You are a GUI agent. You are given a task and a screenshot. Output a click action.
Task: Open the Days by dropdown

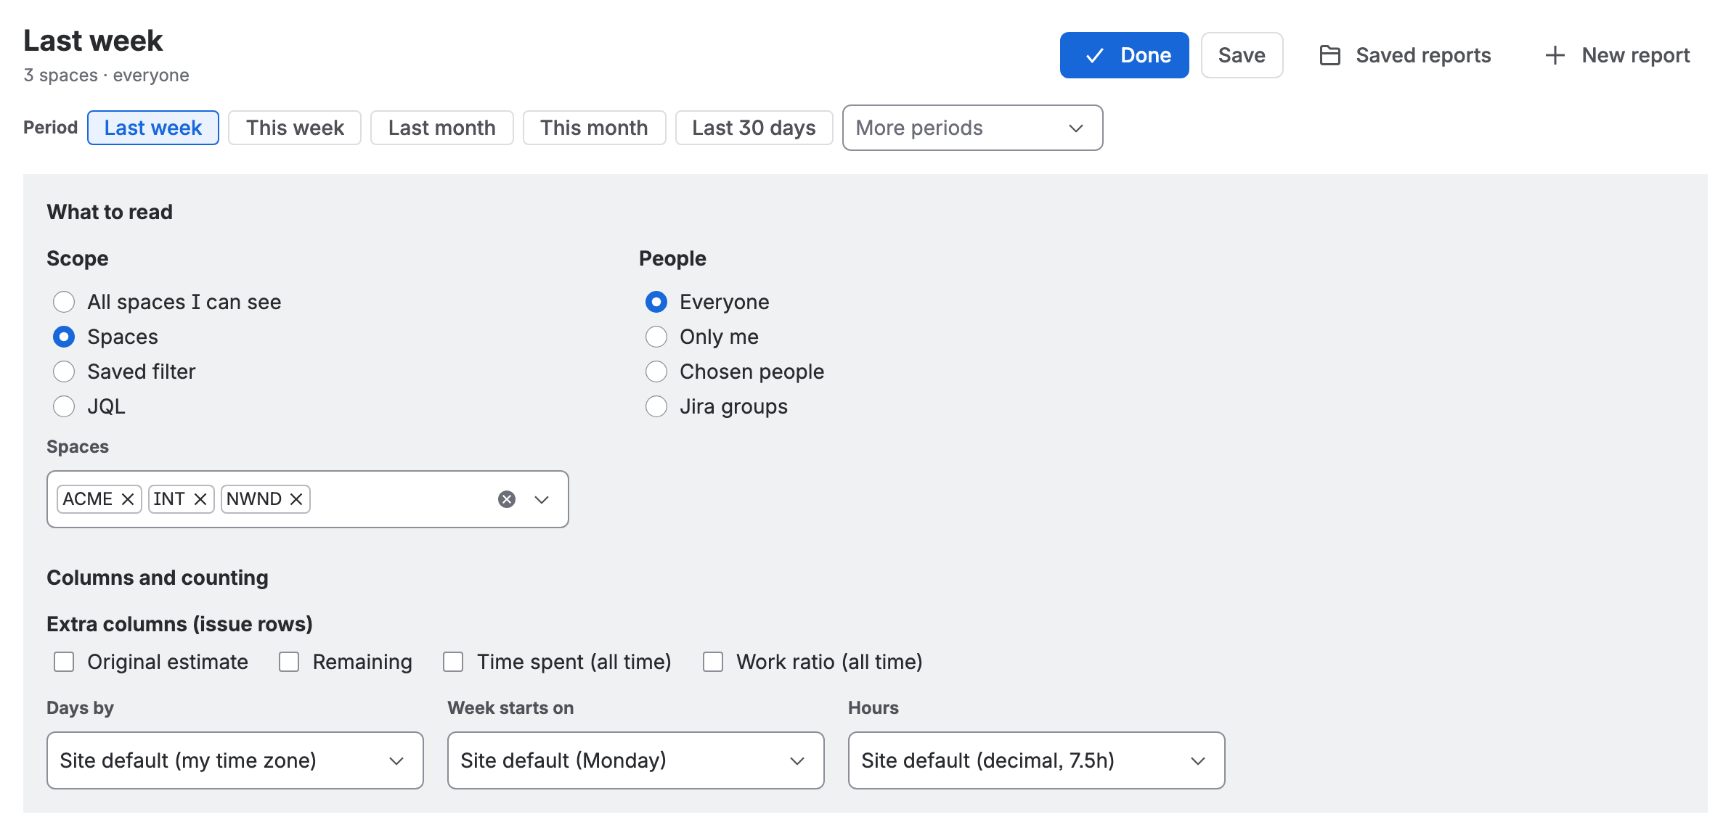point(235,760)
